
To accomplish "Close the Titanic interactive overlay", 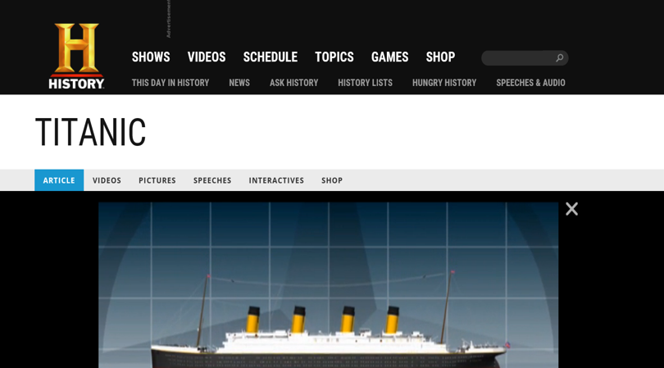I will pos(571,209).
